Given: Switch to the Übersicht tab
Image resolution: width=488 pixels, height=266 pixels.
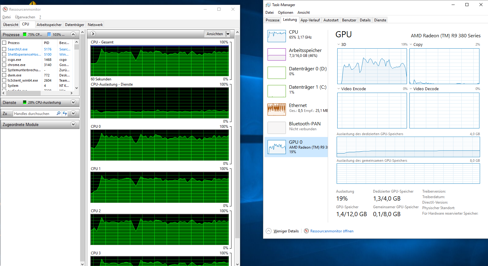Looking at the screenshot, I should click(x=11, y=25).
